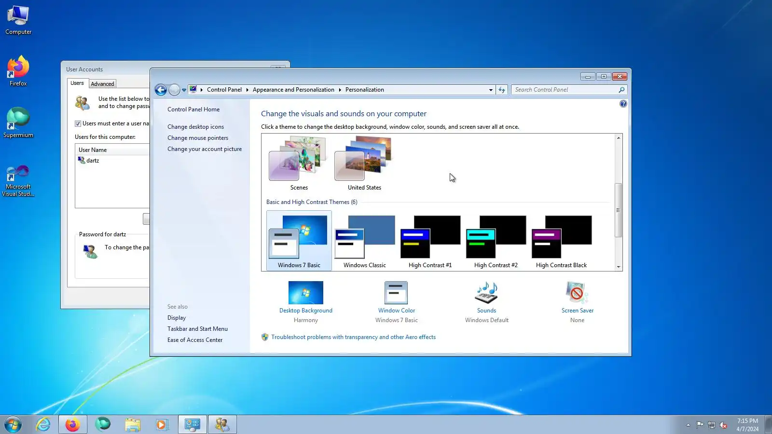This screenshot has height=434, width=772.
Task: Select the High Contrast #2 theme
Action: pyautogui.click(x=496, y=241)
